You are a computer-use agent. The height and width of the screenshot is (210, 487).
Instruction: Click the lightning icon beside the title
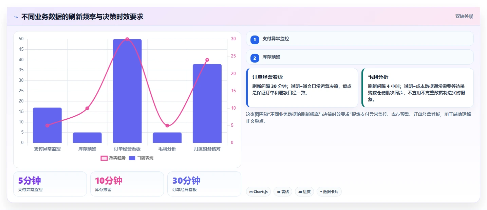[16, 17]
